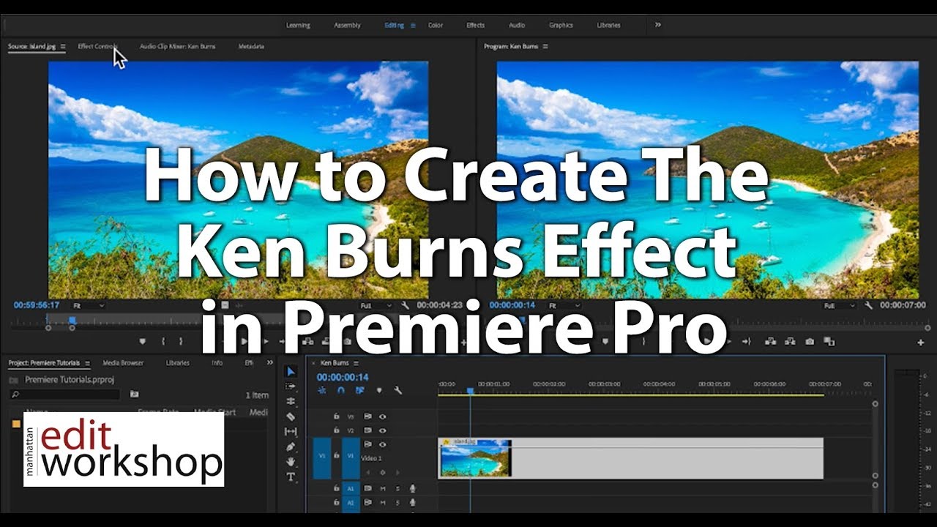Solo the A1 audio track
This screenshot has width=937, height=527.
[397, 488]
